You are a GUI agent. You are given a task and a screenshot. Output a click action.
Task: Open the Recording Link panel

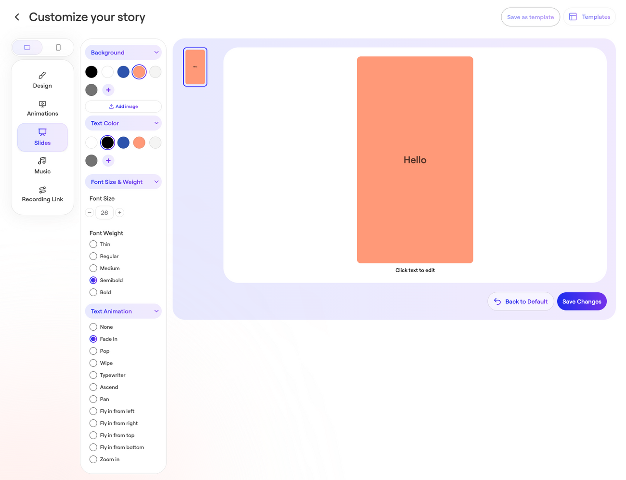[42, 194]
